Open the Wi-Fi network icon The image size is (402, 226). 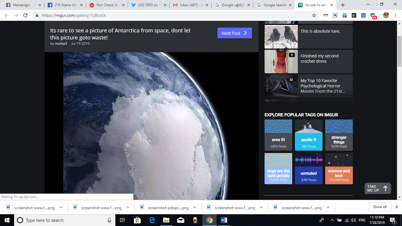[346, 220]
